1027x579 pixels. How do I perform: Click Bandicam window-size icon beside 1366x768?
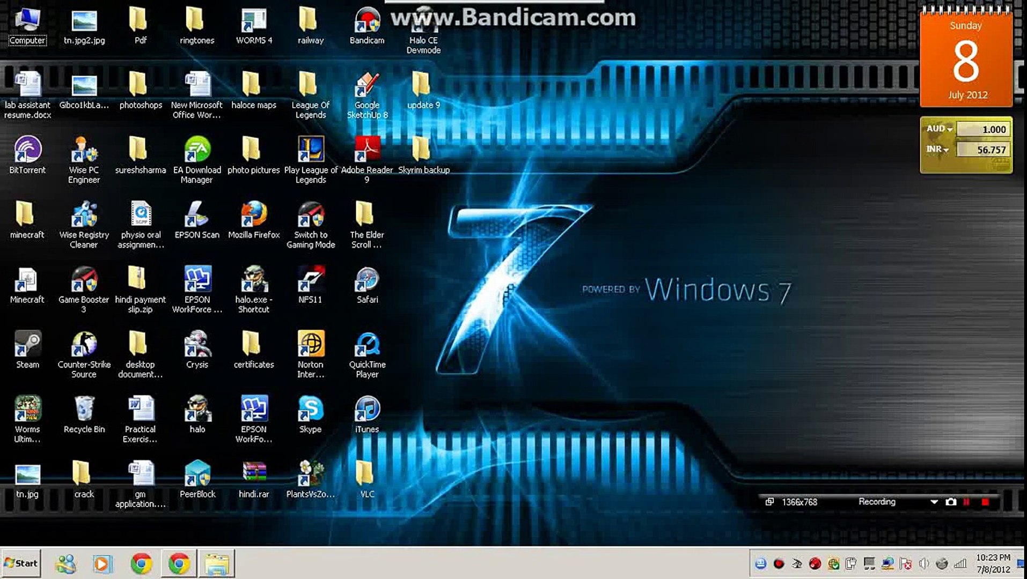(x=769, y=502)
